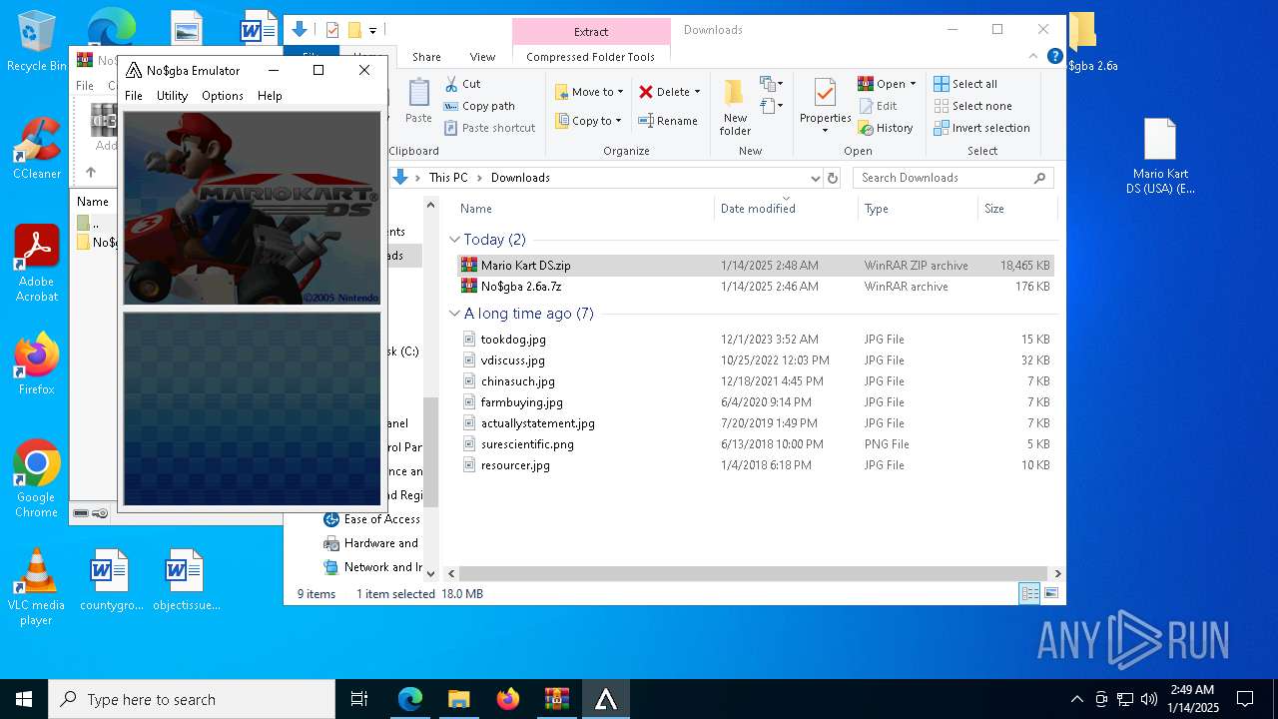
Task: Expand the Open dropdown arrow in ribbon
Action: (x=913, y=84)
